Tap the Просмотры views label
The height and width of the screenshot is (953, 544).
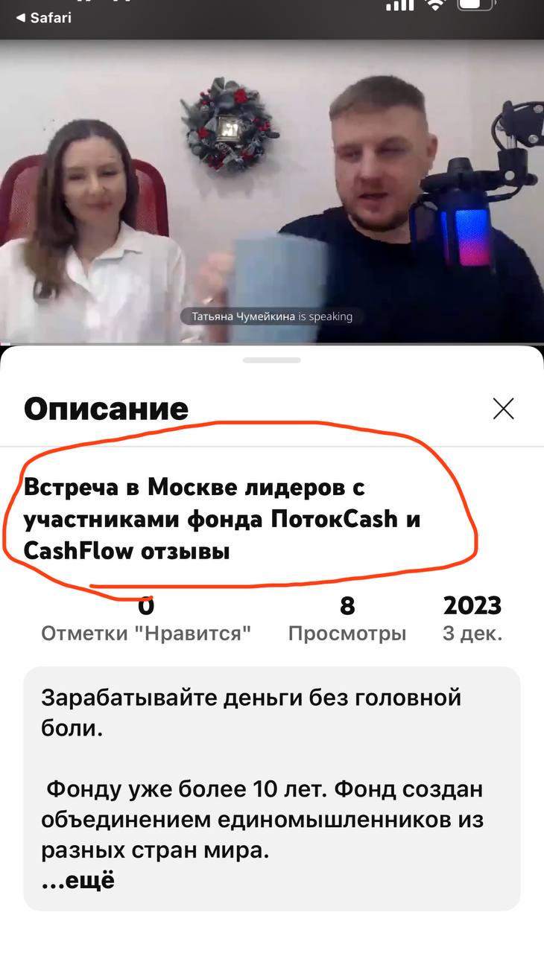[347, 634]
